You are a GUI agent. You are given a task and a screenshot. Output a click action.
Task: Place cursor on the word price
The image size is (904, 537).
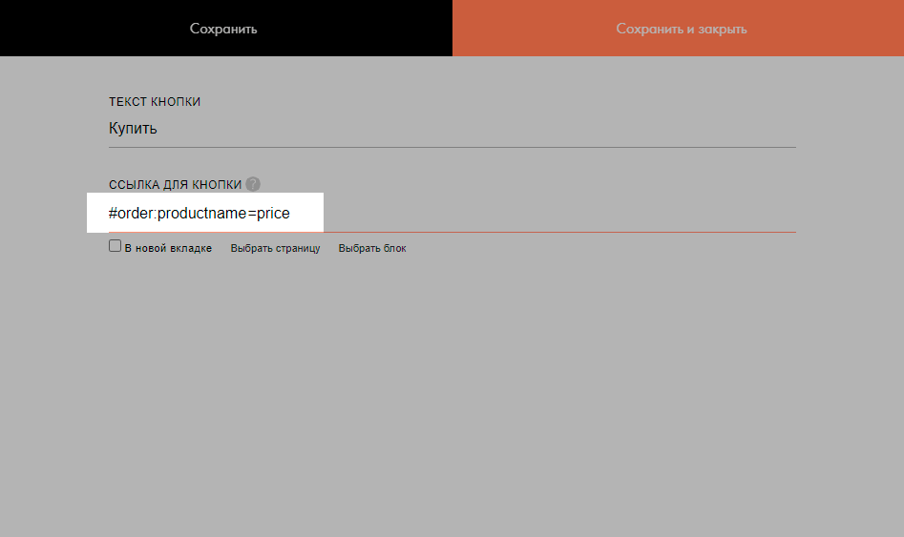tap(273, 214)
